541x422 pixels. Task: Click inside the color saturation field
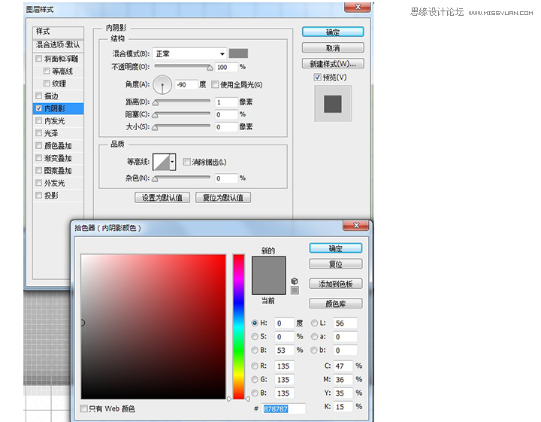[x=153, y=326]
